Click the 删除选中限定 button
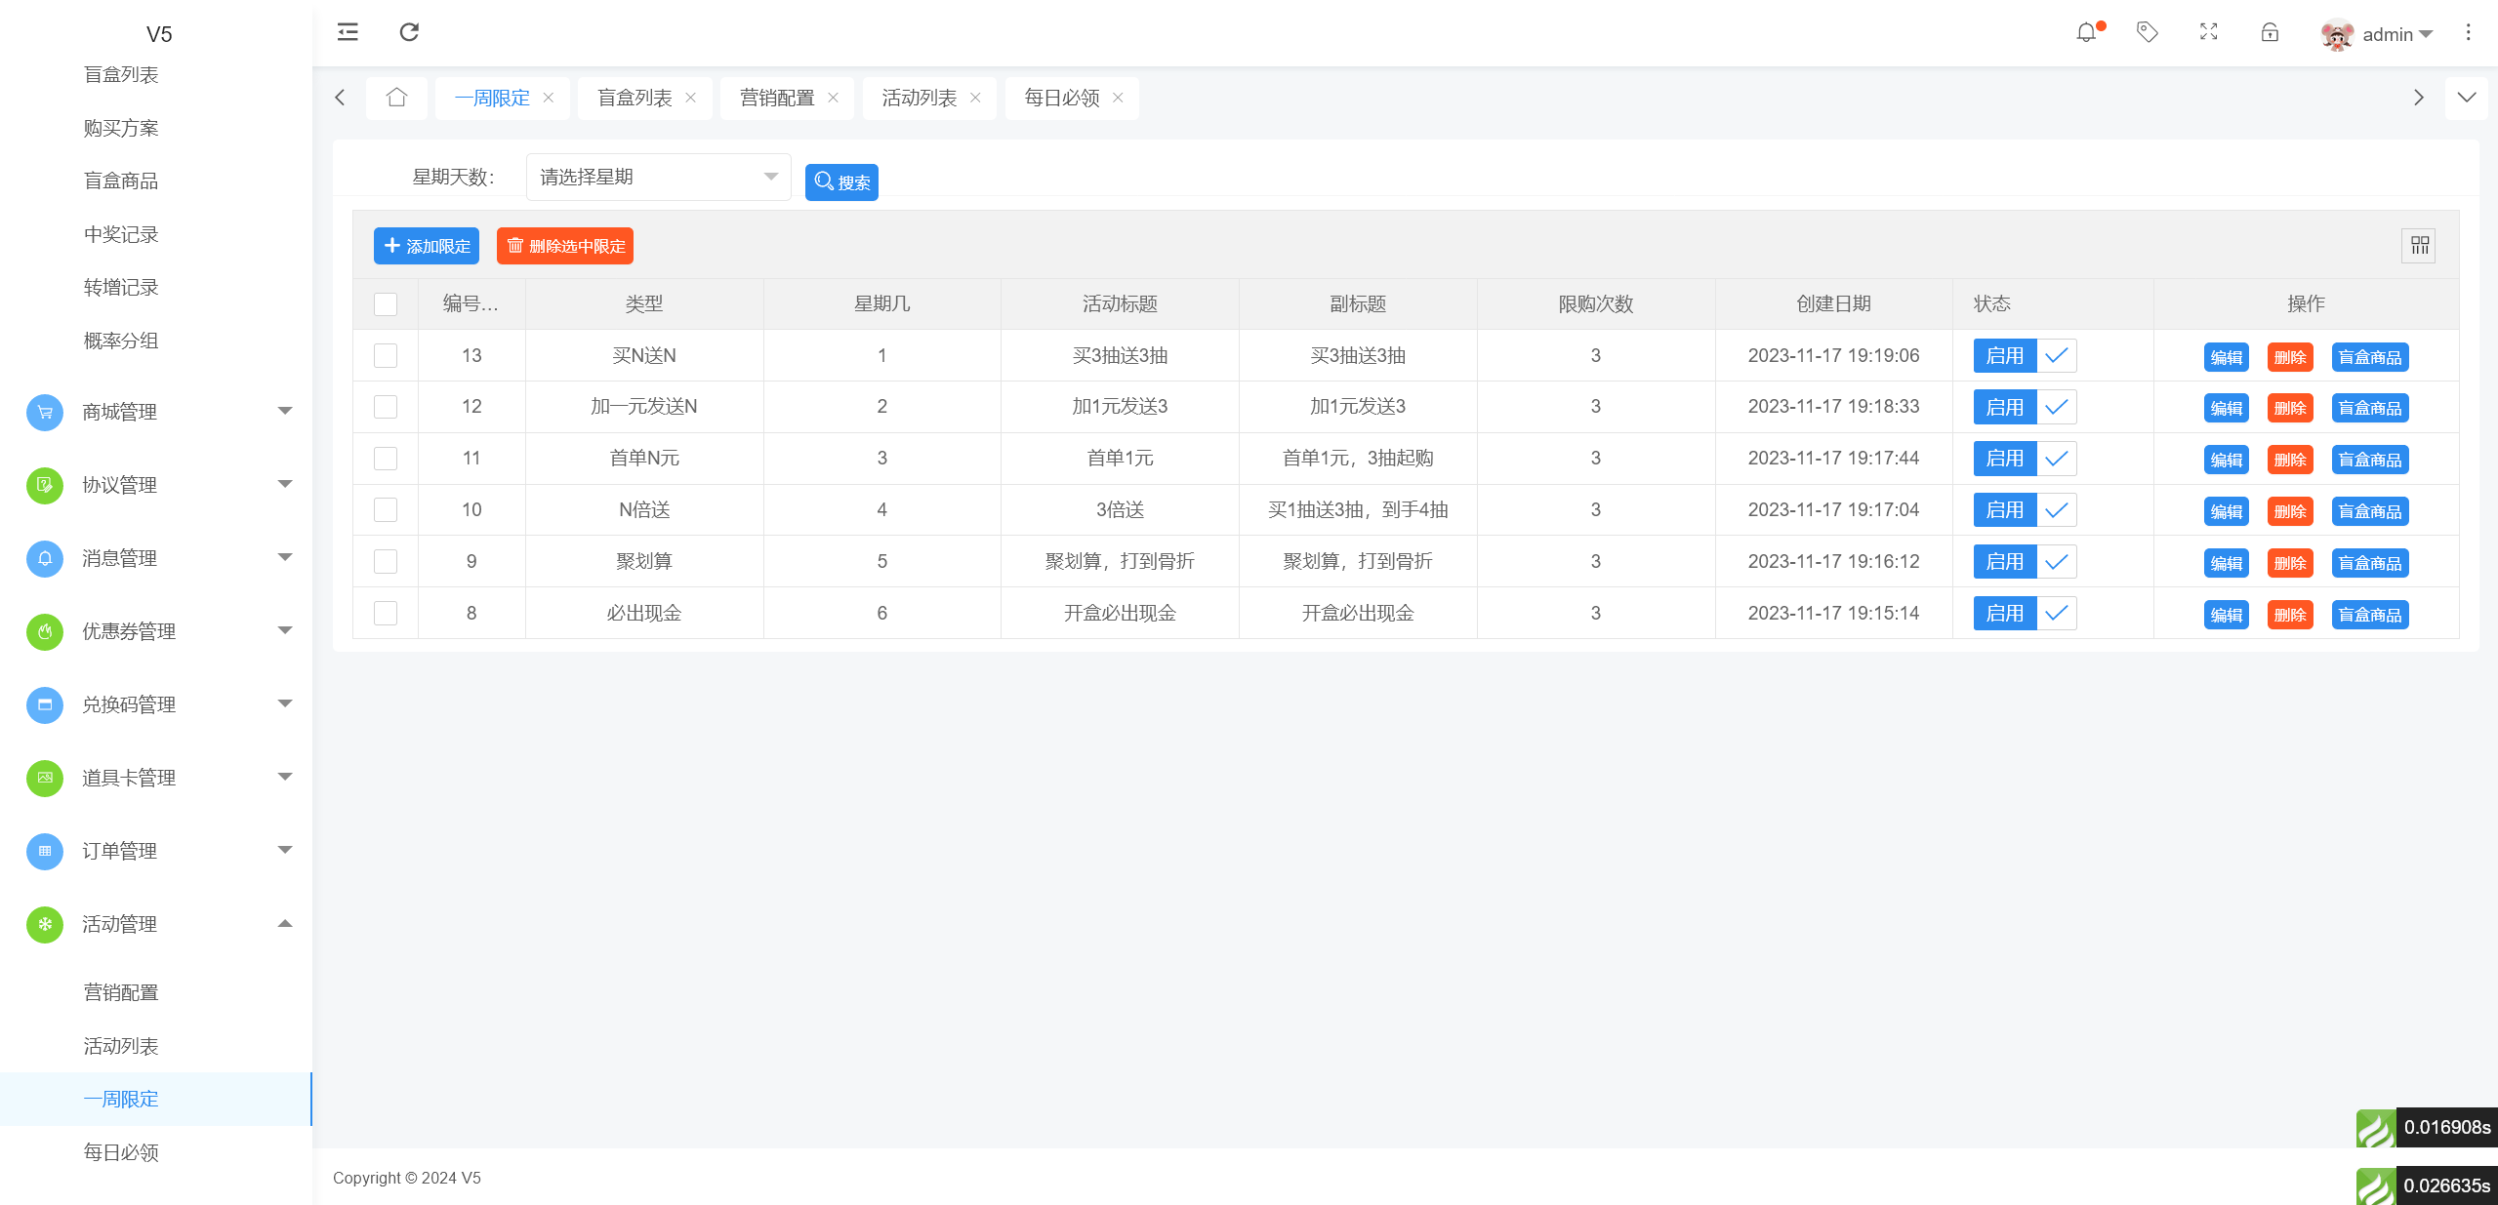Image resolution: width=2498 pixels, height=1205 pixels. coord(564,246)
